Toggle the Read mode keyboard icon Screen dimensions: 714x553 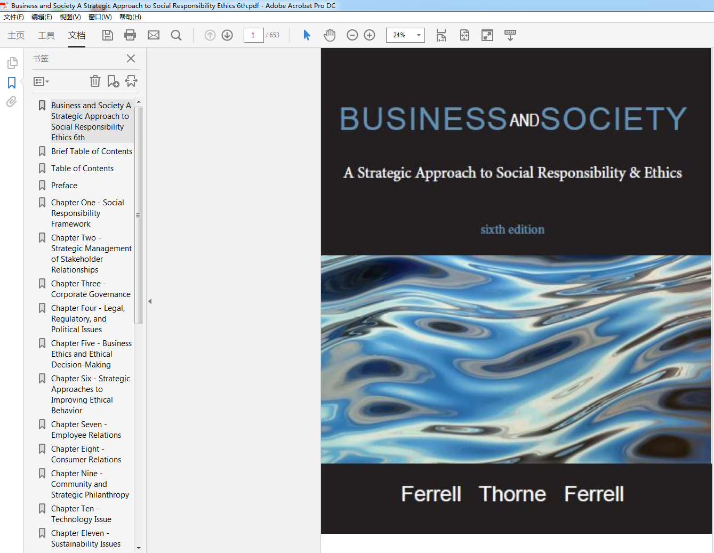click(x=510, y=35)
